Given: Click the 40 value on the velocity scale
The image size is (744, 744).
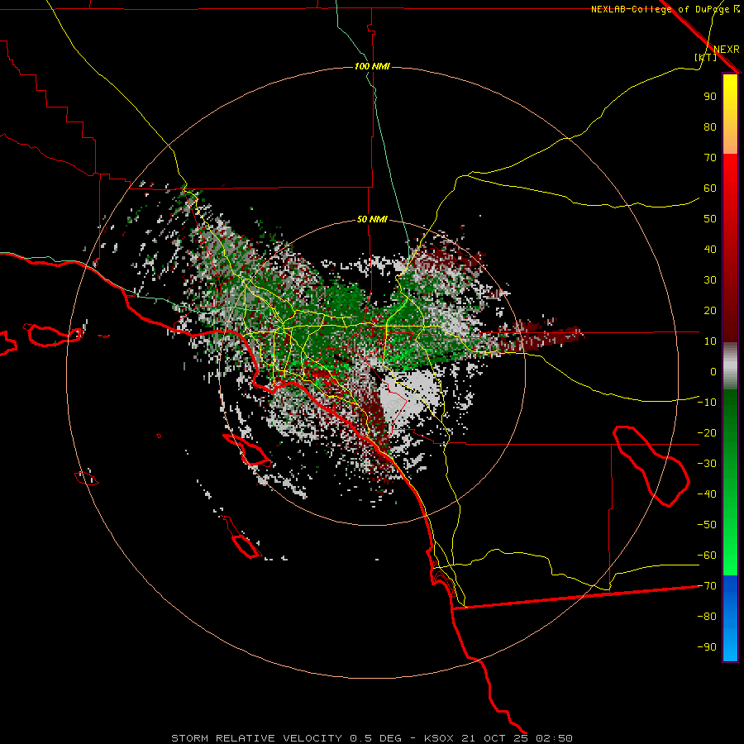Looking at the screenshot, I should pyautogui.click(x=710, y=250).
